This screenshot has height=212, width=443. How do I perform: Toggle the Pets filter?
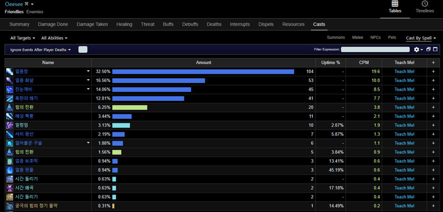[x=392, y=38]
